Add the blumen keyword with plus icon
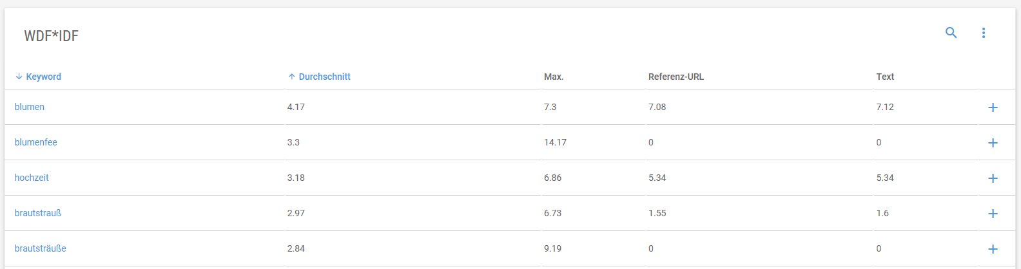 tap(993, 107)
